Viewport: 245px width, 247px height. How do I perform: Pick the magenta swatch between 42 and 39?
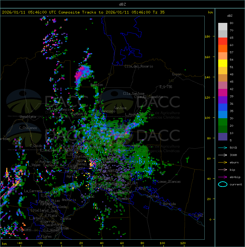[223, 93]
